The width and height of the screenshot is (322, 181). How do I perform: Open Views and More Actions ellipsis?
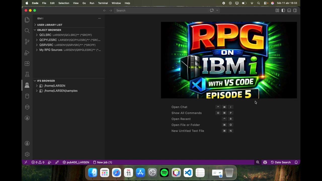click(99, 18)
